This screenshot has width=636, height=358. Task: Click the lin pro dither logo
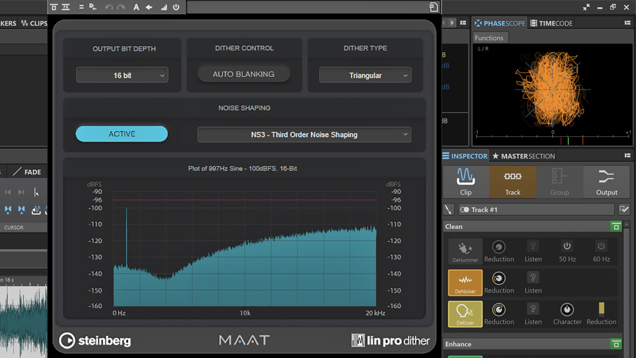(391, 340)
